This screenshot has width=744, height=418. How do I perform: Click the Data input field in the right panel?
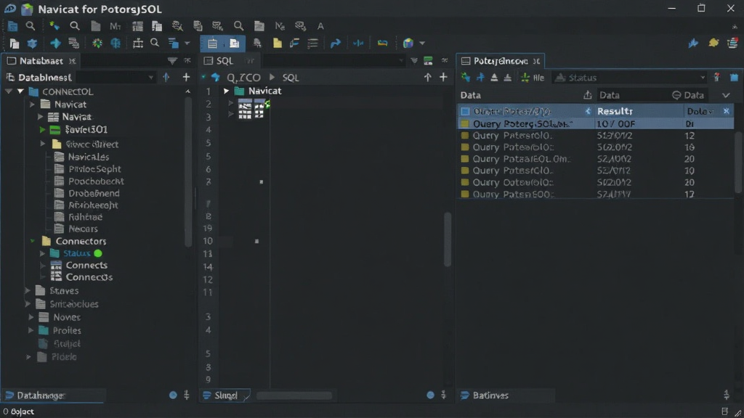[631, 95]
